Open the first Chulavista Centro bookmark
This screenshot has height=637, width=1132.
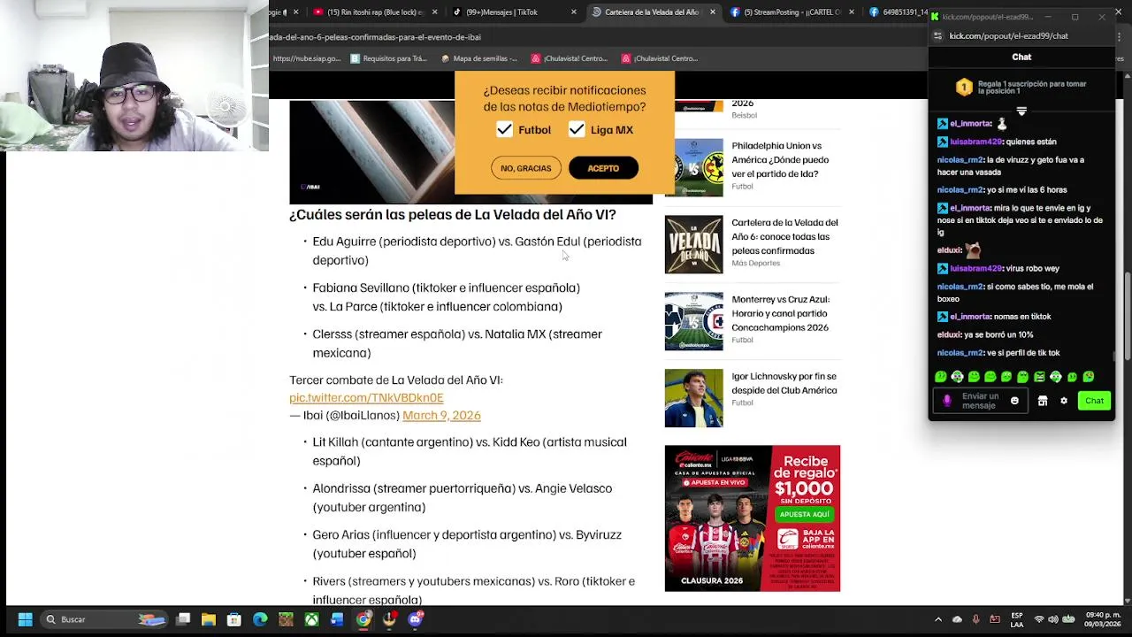(x=570, y=58)
